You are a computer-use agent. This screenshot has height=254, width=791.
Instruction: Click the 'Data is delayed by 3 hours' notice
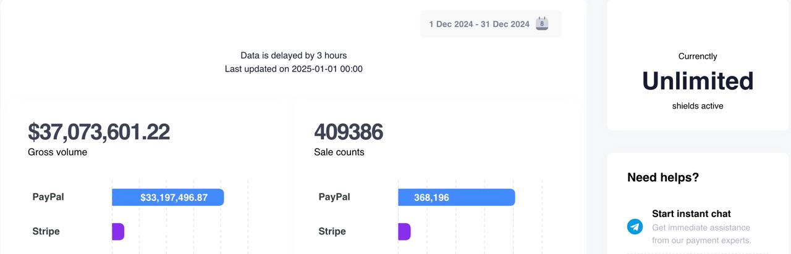[x=294, y=55]
